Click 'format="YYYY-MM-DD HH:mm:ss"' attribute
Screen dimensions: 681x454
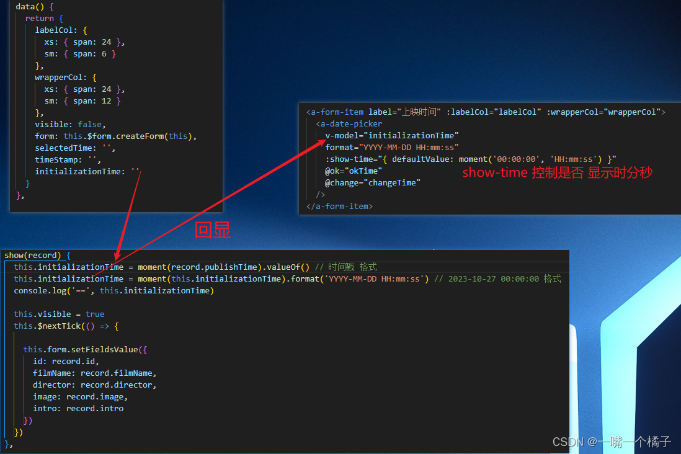(392, 147)
